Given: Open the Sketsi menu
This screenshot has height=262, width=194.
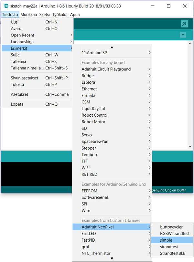Looking at the screenshot, I should pos(45,15).
